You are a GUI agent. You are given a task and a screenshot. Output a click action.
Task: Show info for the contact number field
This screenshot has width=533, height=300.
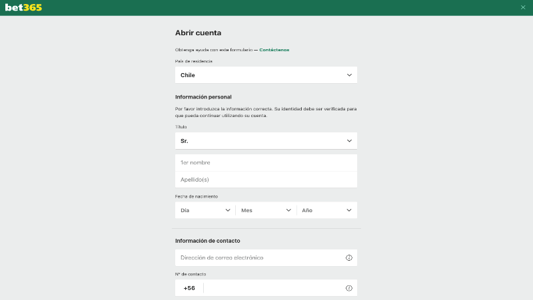pyautogui.click(x=349, y=288)
